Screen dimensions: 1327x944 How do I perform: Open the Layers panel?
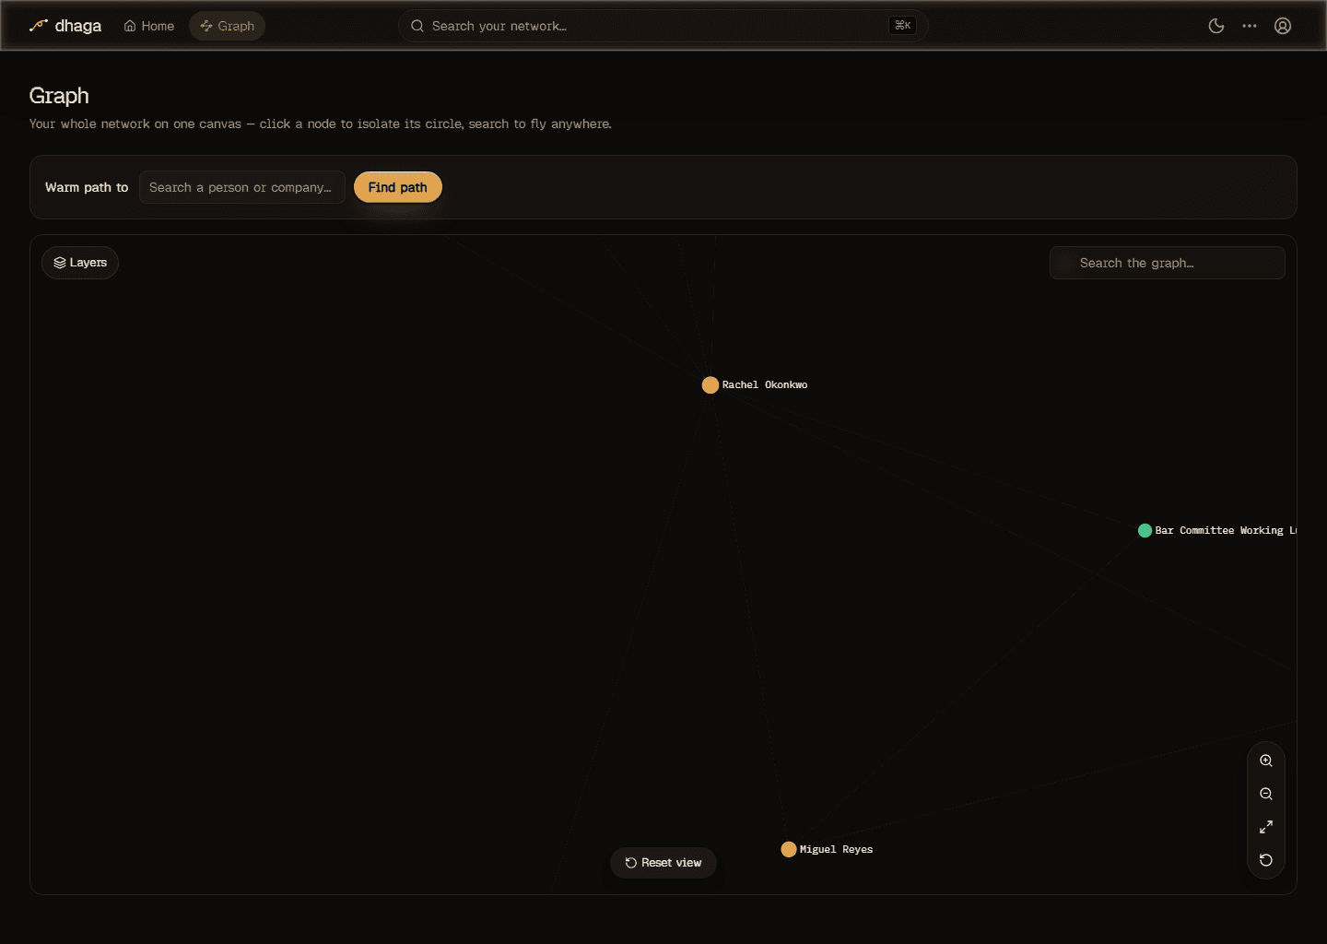80,263
